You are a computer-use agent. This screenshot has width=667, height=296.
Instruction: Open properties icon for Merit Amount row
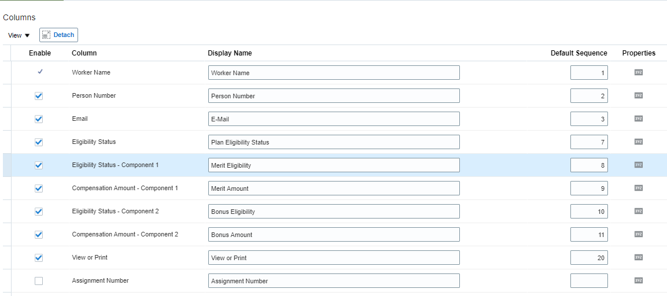click(x=639, y=188)
